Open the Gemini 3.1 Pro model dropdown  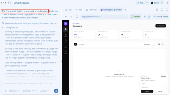pyautogui.click(x=30, y=91)
